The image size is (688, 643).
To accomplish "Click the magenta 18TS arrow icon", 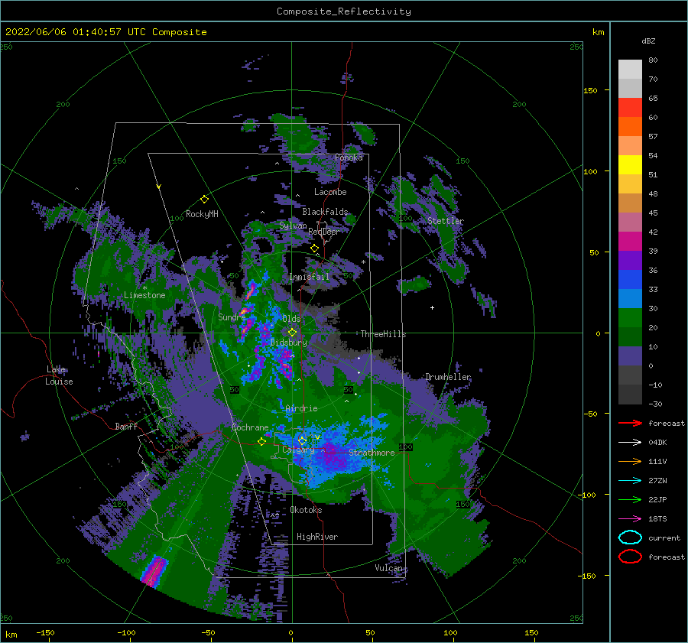I will click(630, 519).
